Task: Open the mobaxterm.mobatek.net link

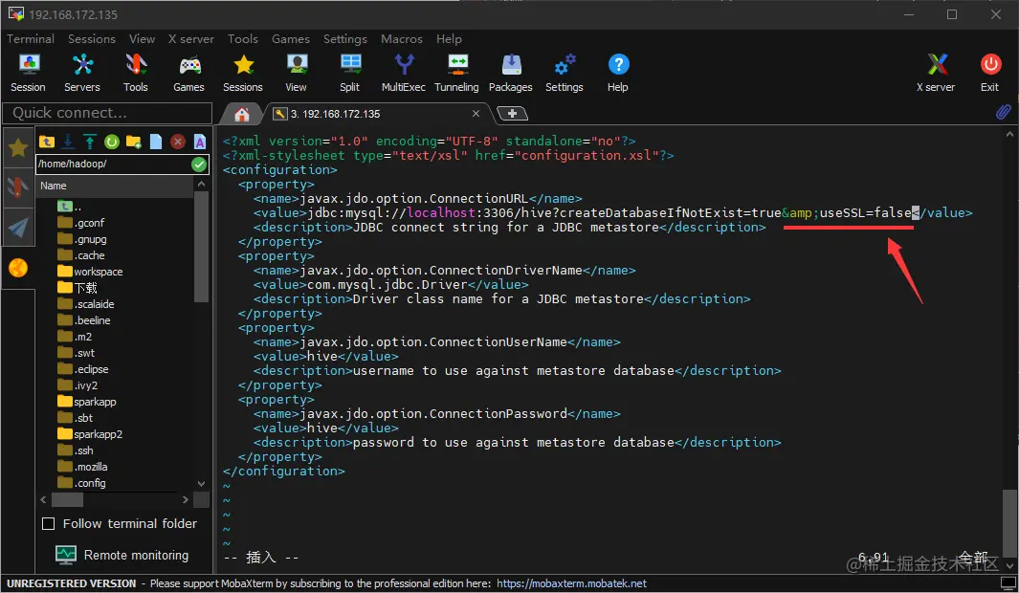Action: (x=571, y=583)
